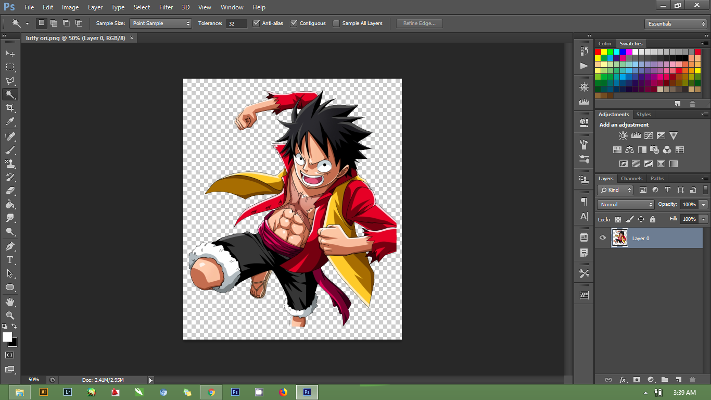This screenshot has height=400, width=711.
Task: Add a layer mask
Action: tap(637, 380)
